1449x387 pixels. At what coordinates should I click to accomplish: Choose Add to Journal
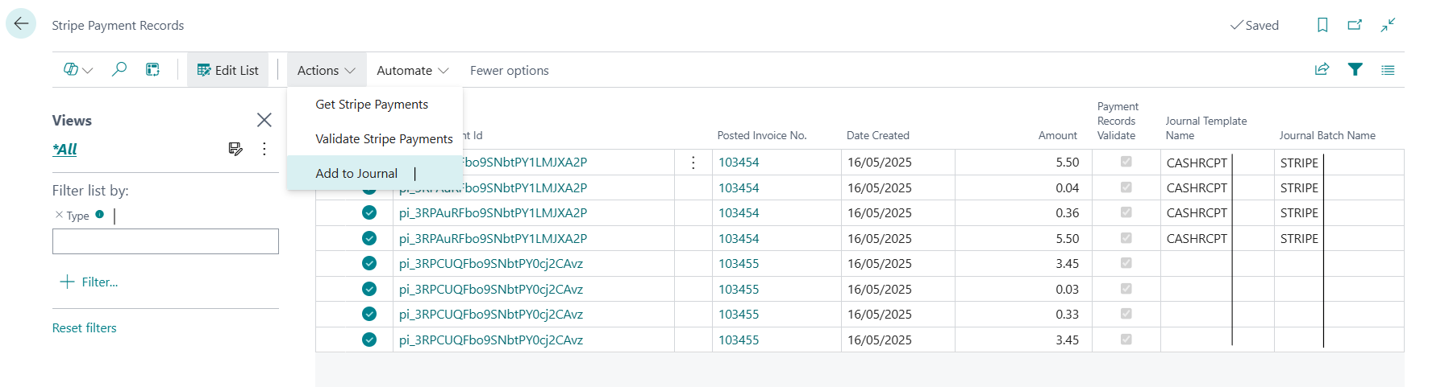coord(375,173)
